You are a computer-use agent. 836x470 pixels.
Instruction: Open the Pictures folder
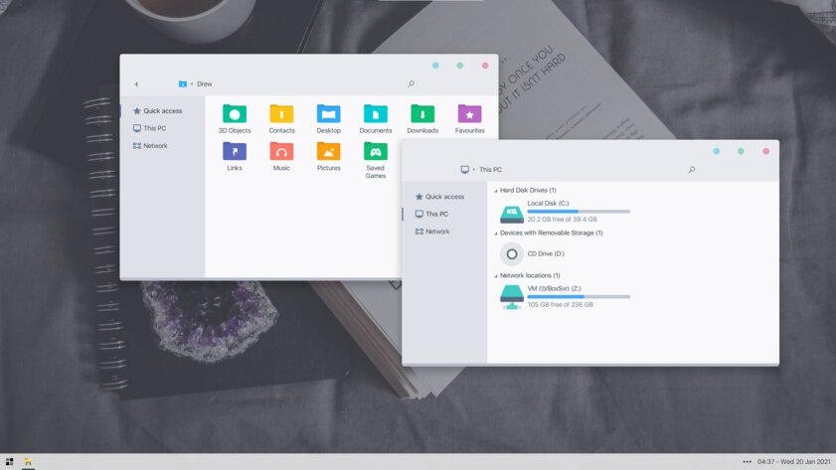(x=328, y=155)
